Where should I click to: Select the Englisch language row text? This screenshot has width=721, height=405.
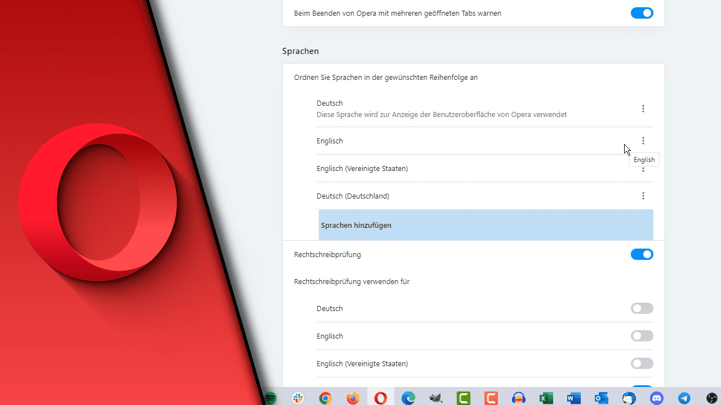point(330,141)
